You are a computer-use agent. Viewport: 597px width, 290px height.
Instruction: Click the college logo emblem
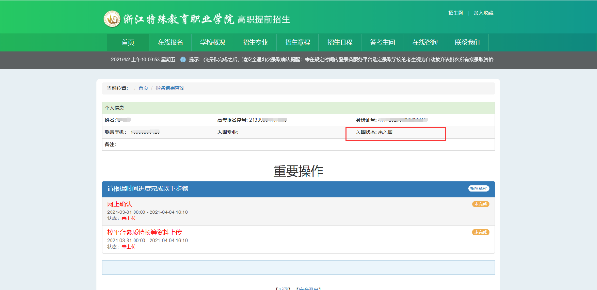coord(112,19)
